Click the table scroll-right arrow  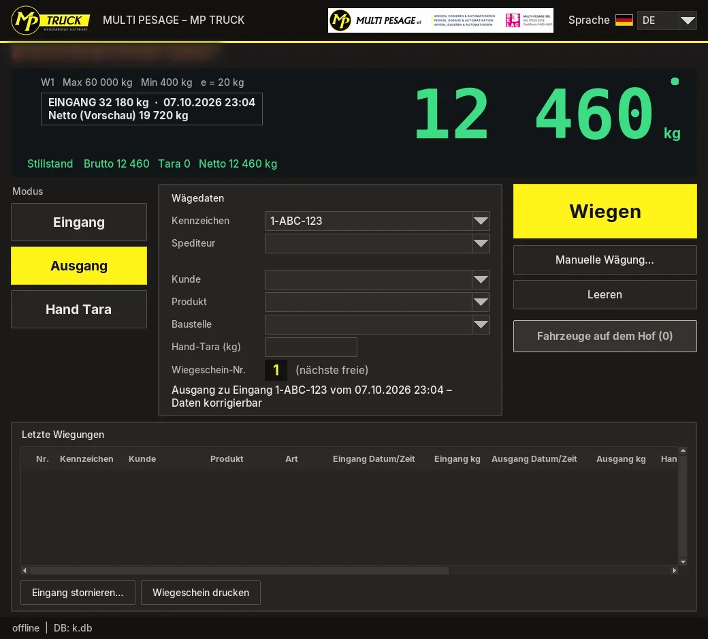click(x=674, y=570)
